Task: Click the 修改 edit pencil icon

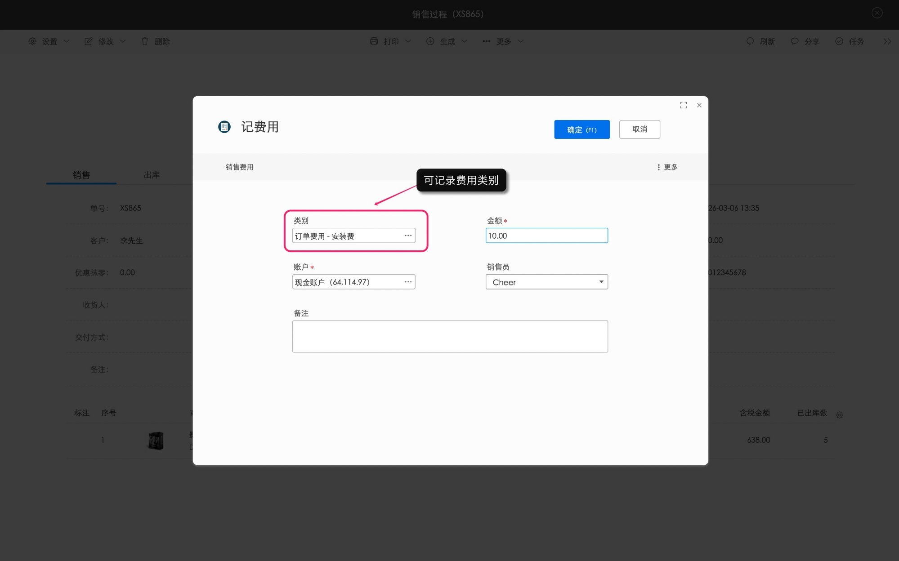Action: tap(88, 41)
